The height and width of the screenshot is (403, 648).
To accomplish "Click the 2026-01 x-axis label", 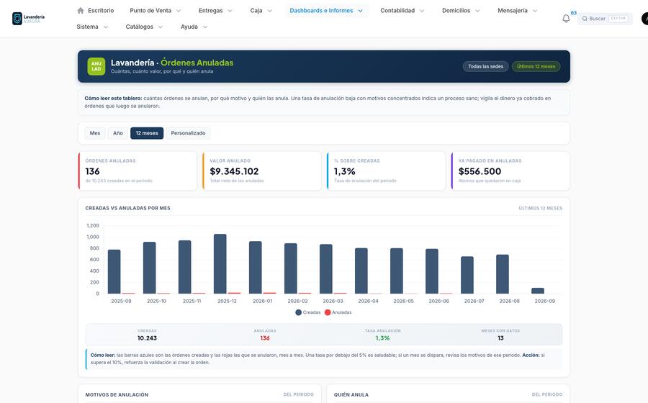I will pyautogui.click(x=262, y=301).
